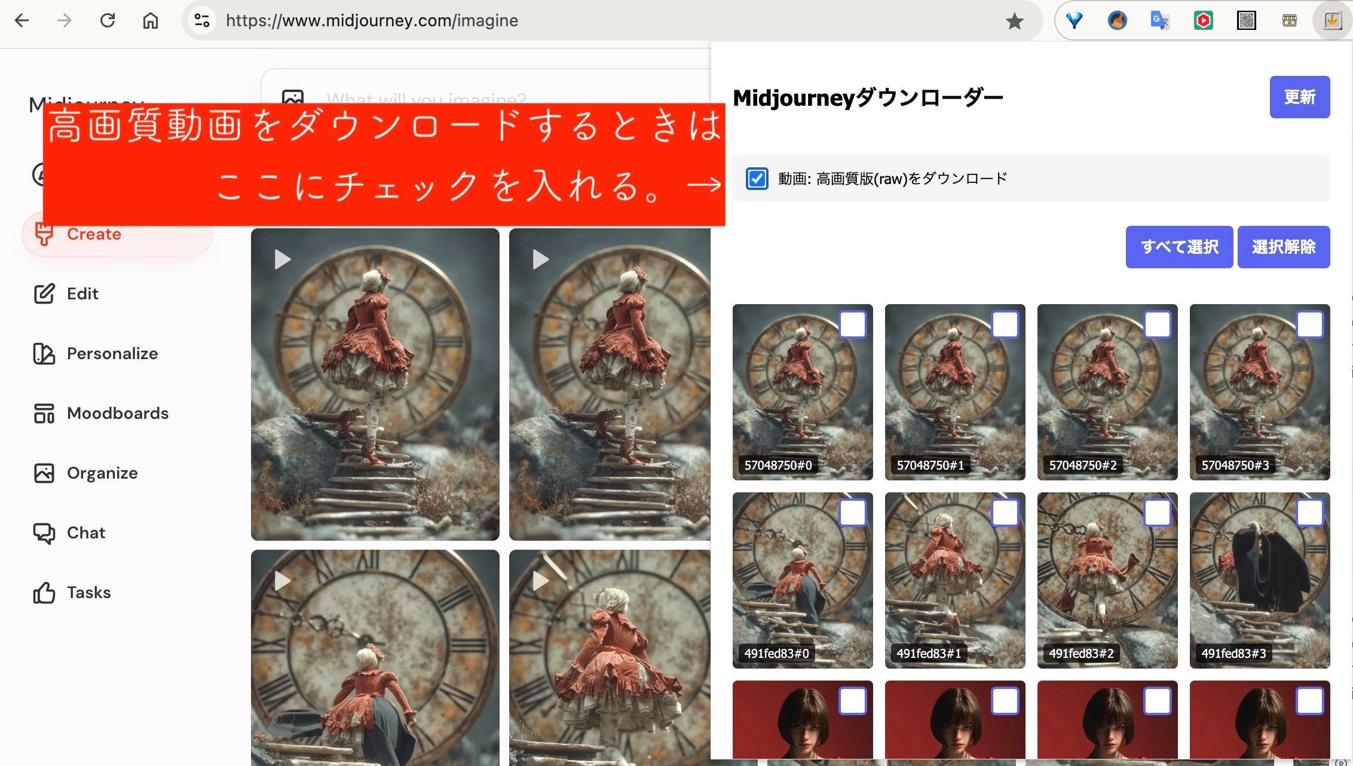Click the すべて選択 button
1353x766 pixels.
coord(1179,247)
